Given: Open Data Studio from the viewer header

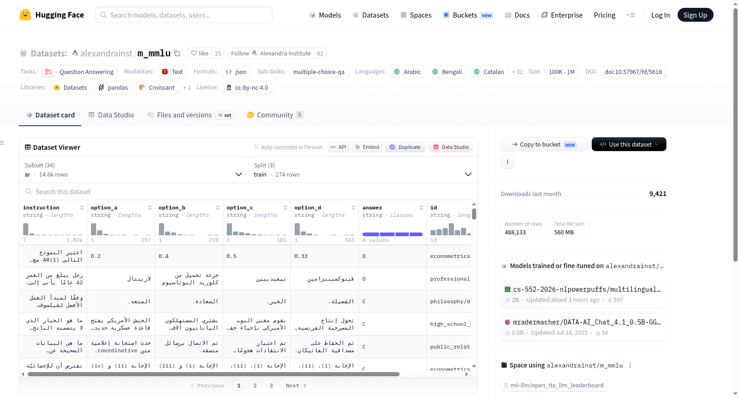Looking at the screenshot, I should pyautogui.click(x=451, y=147).
